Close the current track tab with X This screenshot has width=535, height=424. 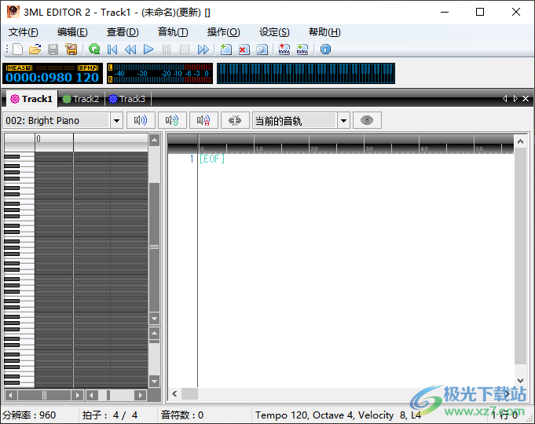pyautogui.click(x=526, y=99)
